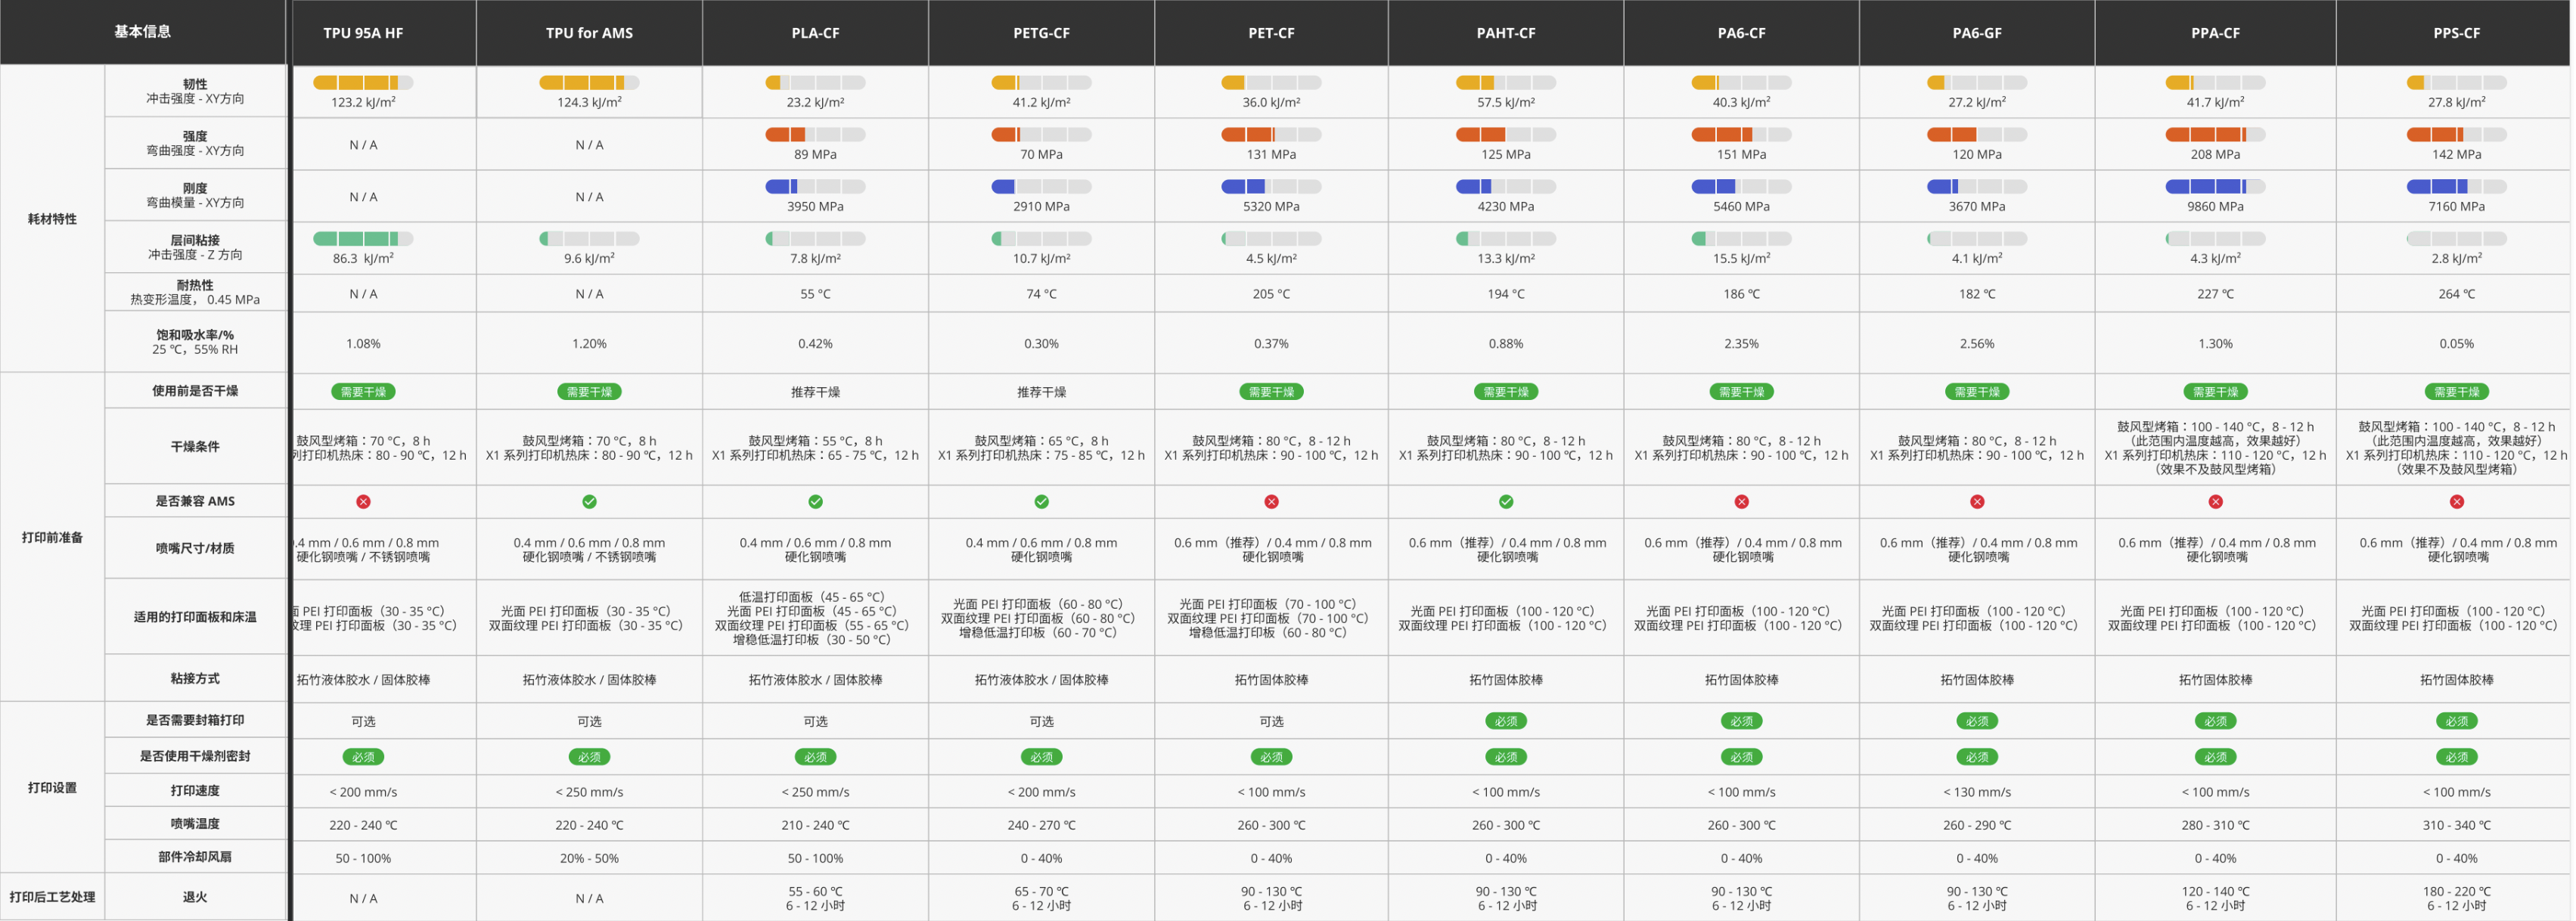The image size is (2576, 921).
Task: Click the green AMS check for PAHT-CF
Action: point(1505,501)
